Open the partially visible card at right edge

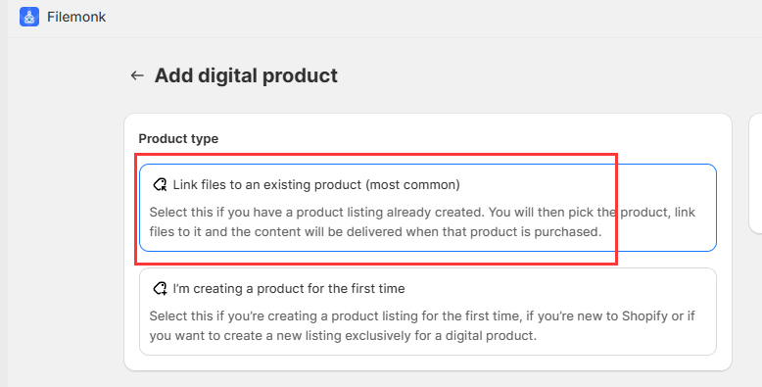tap(756, 173)
